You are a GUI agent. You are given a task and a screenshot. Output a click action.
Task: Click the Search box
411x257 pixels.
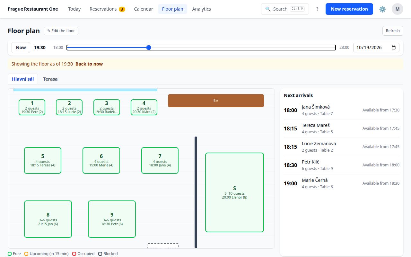tap(285, 9)
